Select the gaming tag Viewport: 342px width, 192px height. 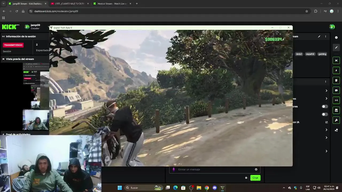322,54
